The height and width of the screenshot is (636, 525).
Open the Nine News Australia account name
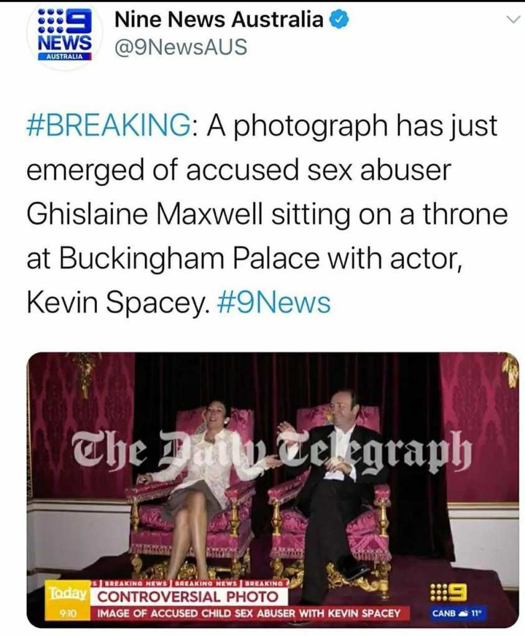219,19
